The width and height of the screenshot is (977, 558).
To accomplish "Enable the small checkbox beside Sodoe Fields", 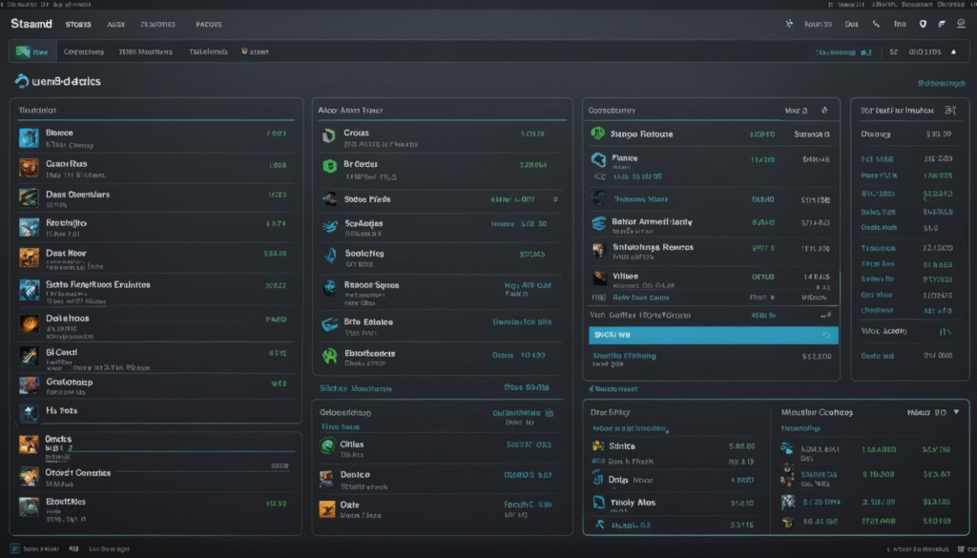I will (x=553, y=199).
